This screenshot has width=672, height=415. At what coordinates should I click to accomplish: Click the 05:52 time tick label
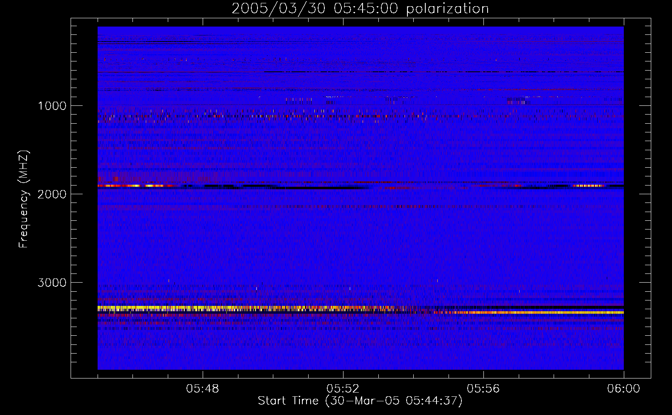(x=343, y=389)
